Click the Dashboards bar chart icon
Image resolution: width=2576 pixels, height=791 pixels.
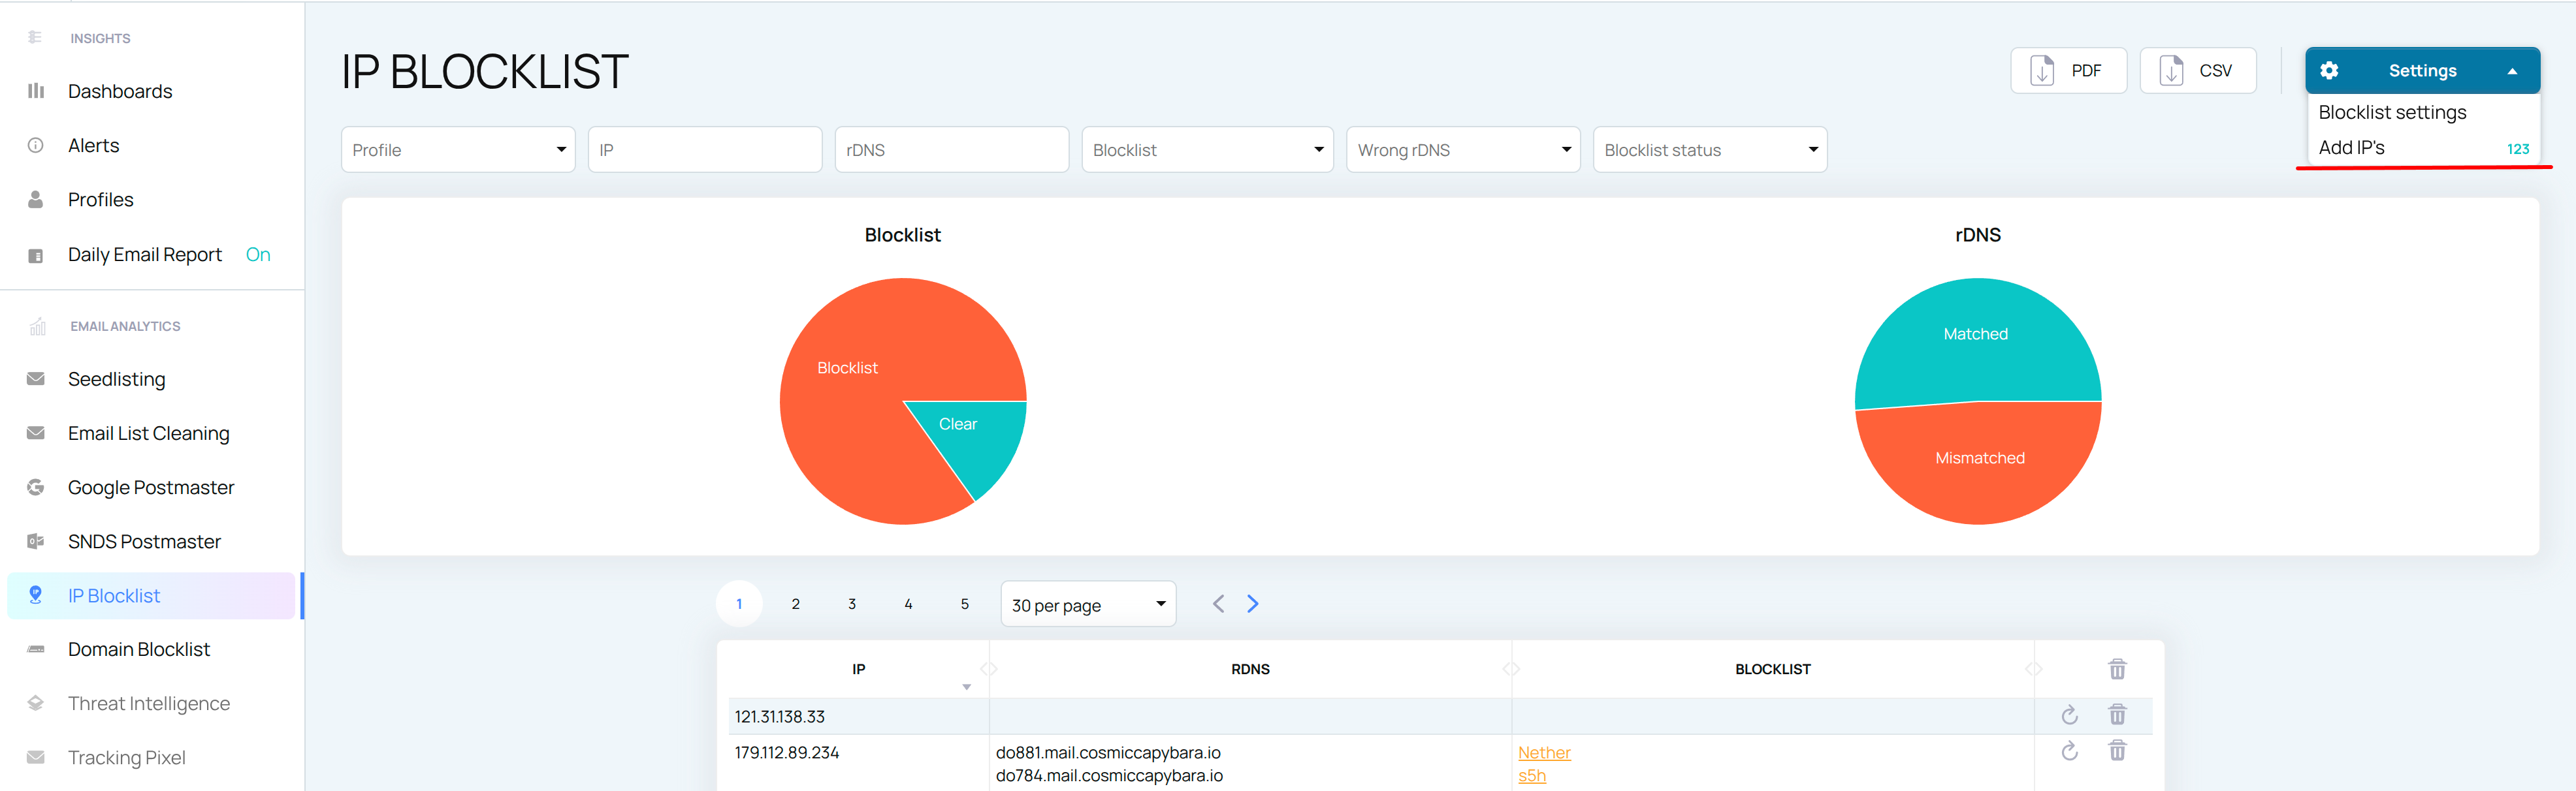pyautogui.click(x=36, y=91)
